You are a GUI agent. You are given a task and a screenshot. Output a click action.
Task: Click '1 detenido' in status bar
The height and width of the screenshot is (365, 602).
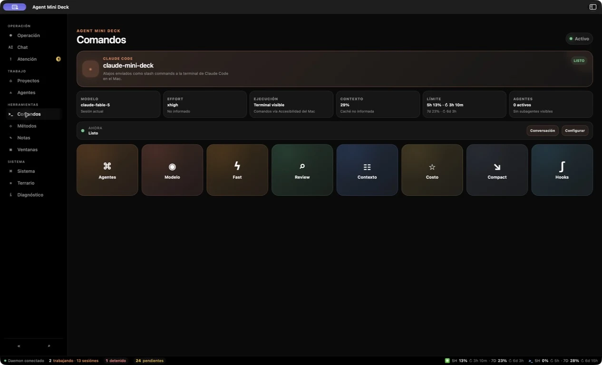tap(116, 361)
